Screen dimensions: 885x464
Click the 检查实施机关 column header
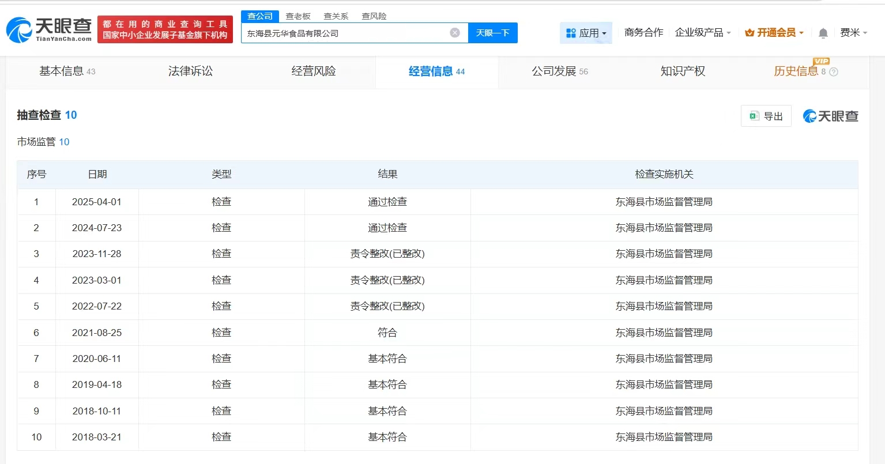(x=664, y=174)
